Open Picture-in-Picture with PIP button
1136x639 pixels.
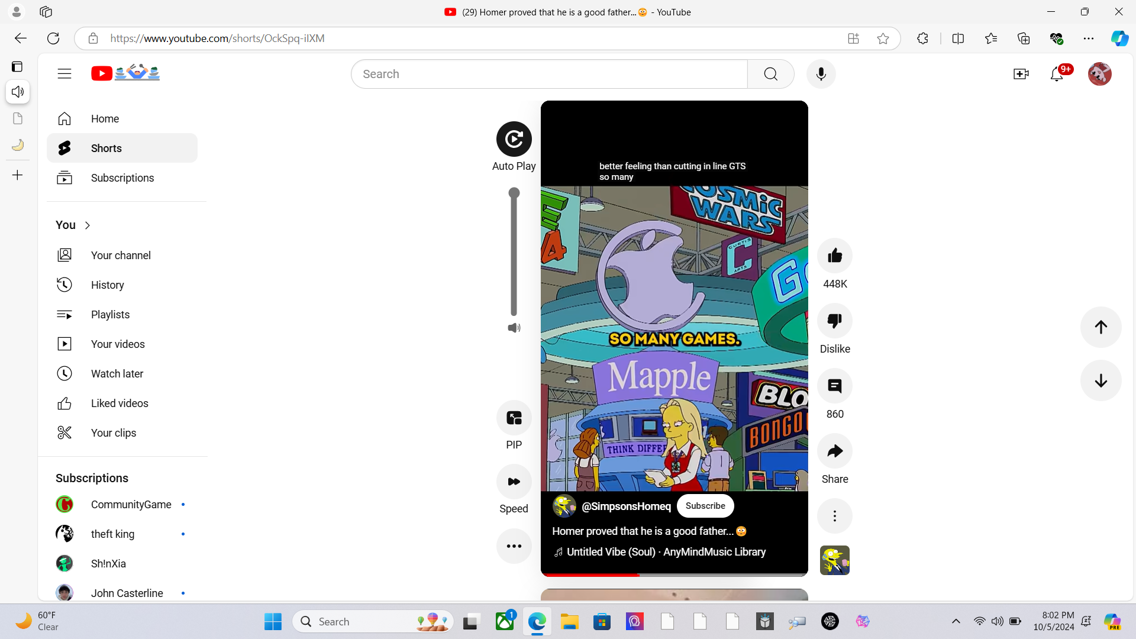click(514, 418)
